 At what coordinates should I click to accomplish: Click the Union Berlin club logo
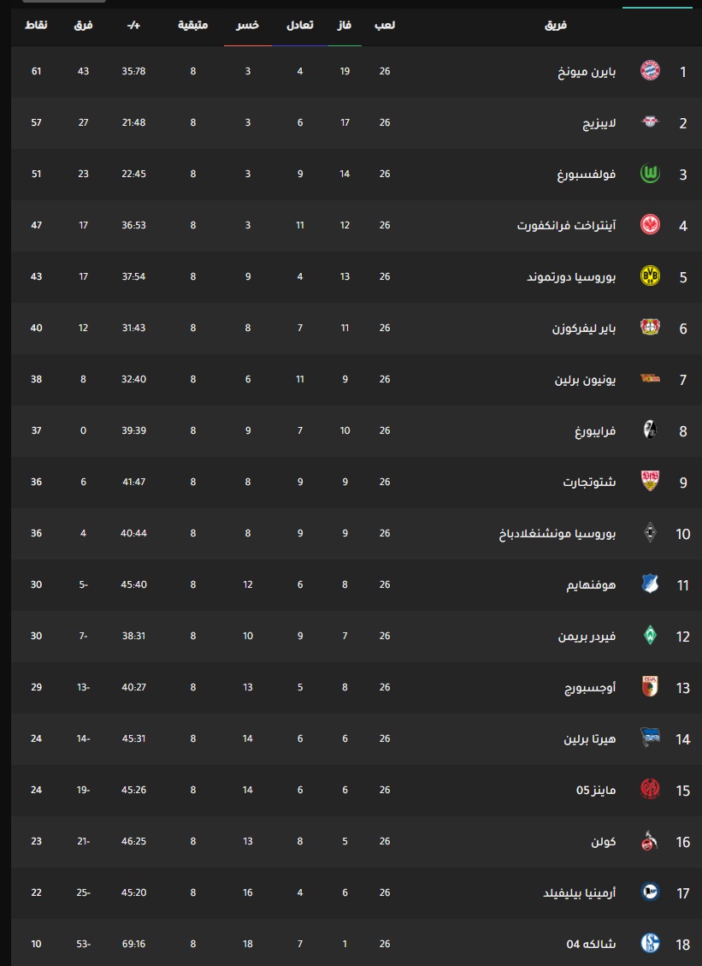(650, 379)
